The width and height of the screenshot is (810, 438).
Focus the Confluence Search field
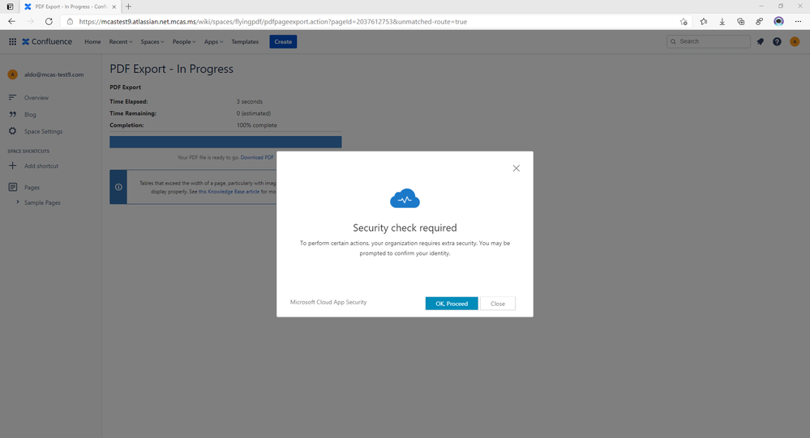point(708,41)
